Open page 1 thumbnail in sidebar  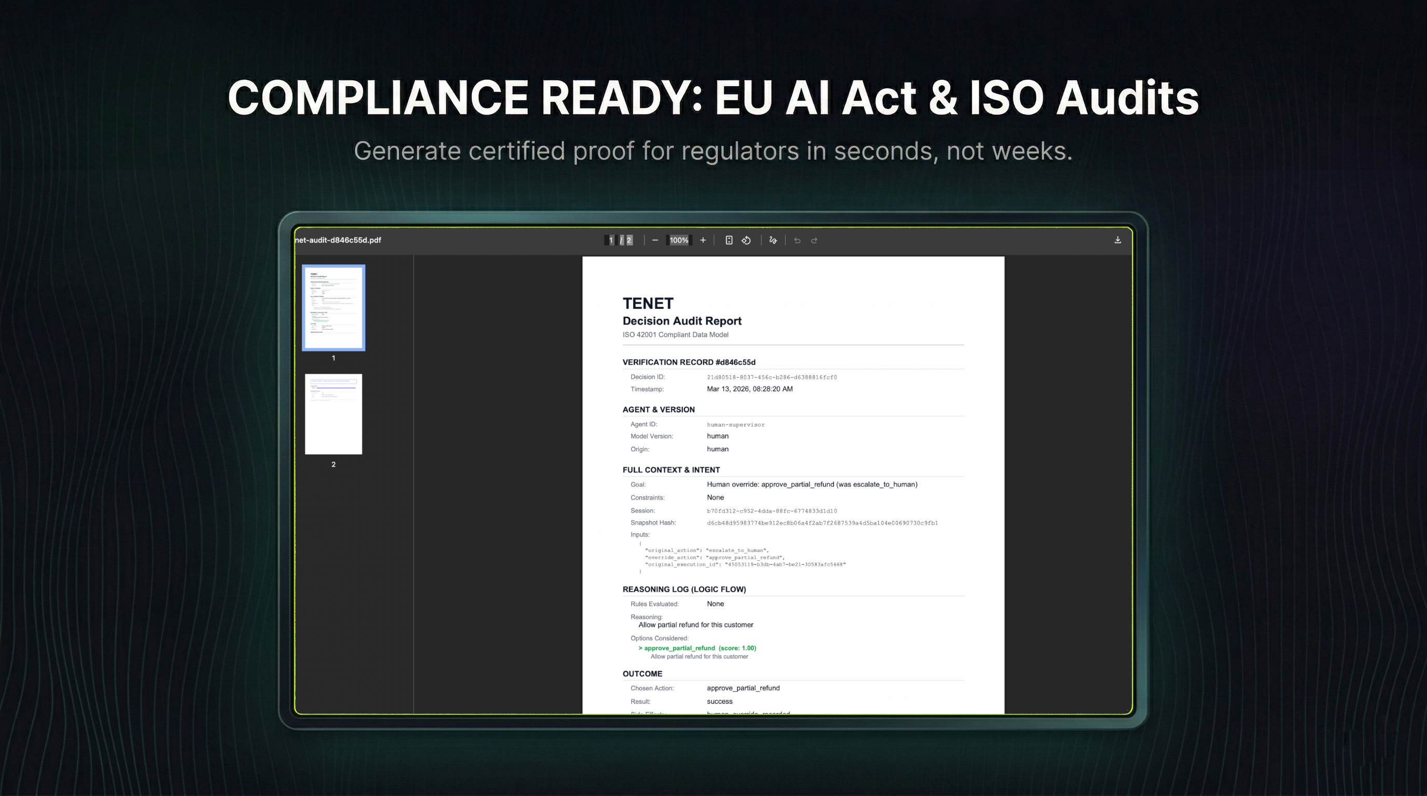333,308
